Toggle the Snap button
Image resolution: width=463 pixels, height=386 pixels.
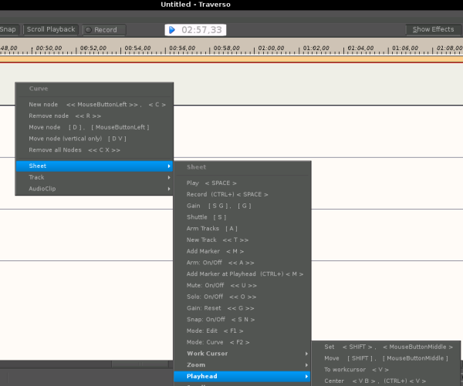point(8,29)
